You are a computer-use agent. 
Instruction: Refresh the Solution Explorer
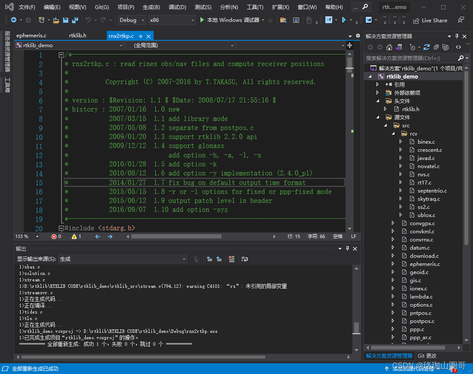pos(426,47)
